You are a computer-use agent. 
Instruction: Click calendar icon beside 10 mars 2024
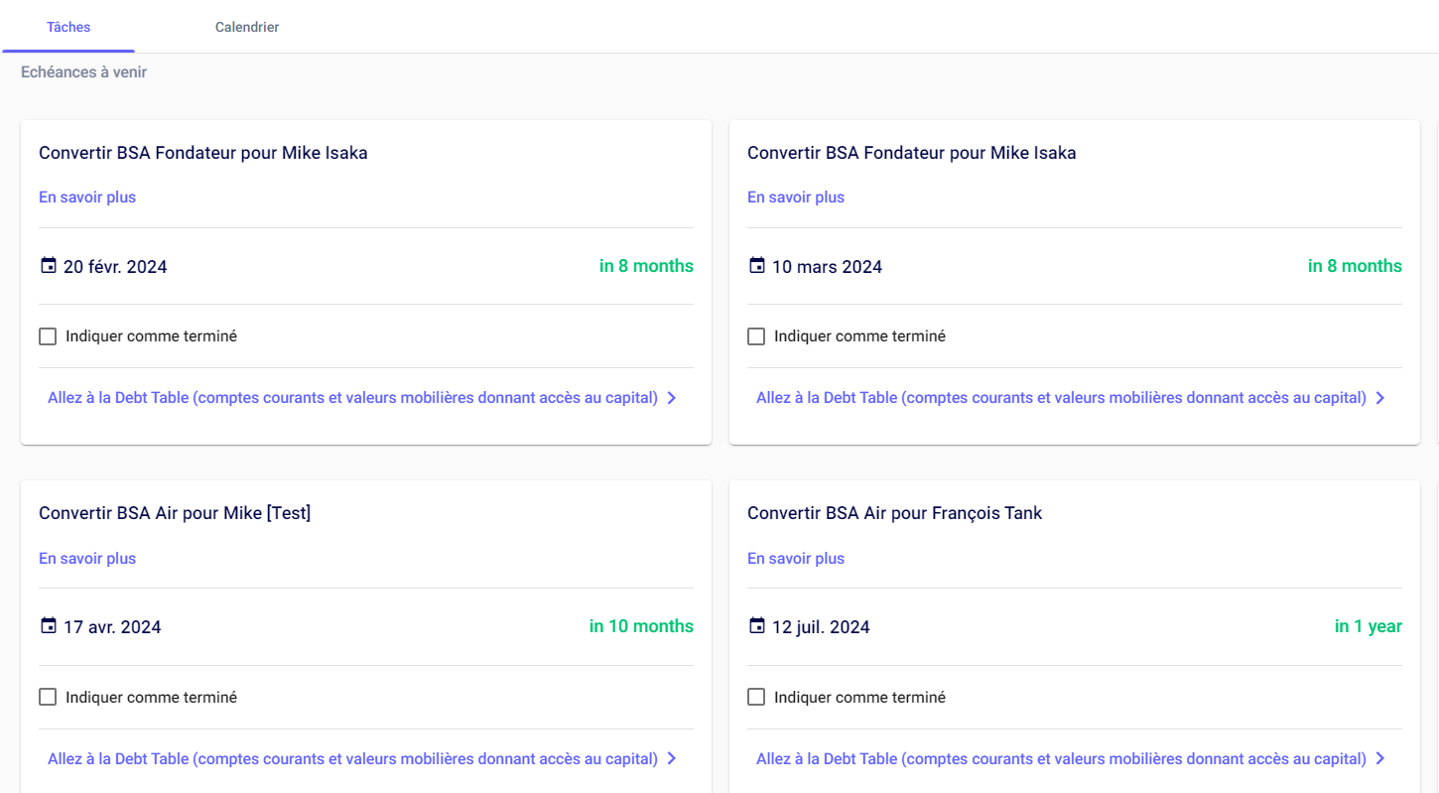coord(756,266)
